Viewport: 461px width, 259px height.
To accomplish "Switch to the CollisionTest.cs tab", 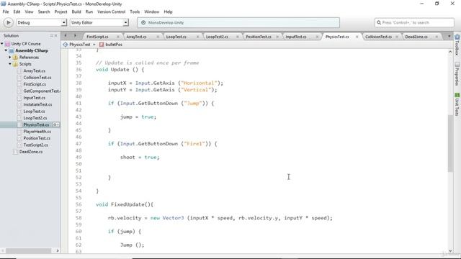I will (x=378, y=37).
